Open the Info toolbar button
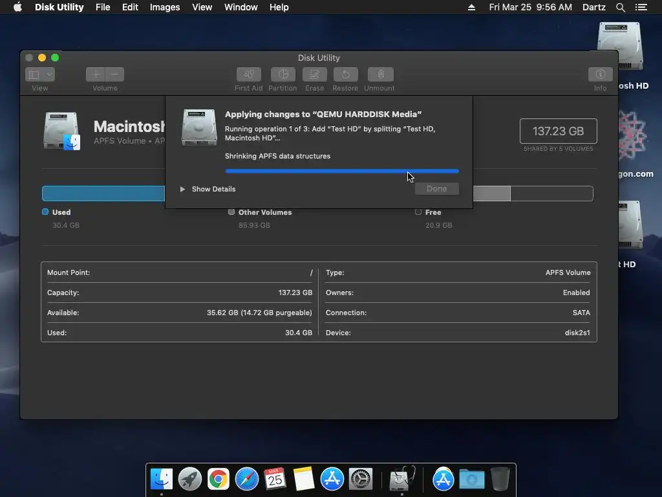The width and height of the screenshot is (662, 497). coord(601,75)
